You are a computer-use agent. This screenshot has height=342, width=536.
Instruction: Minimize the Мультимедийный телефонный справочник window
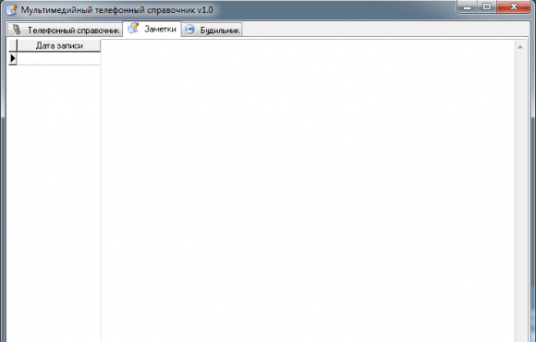(x=468, y=6)
